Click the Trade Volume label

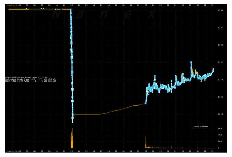[200, 127]
